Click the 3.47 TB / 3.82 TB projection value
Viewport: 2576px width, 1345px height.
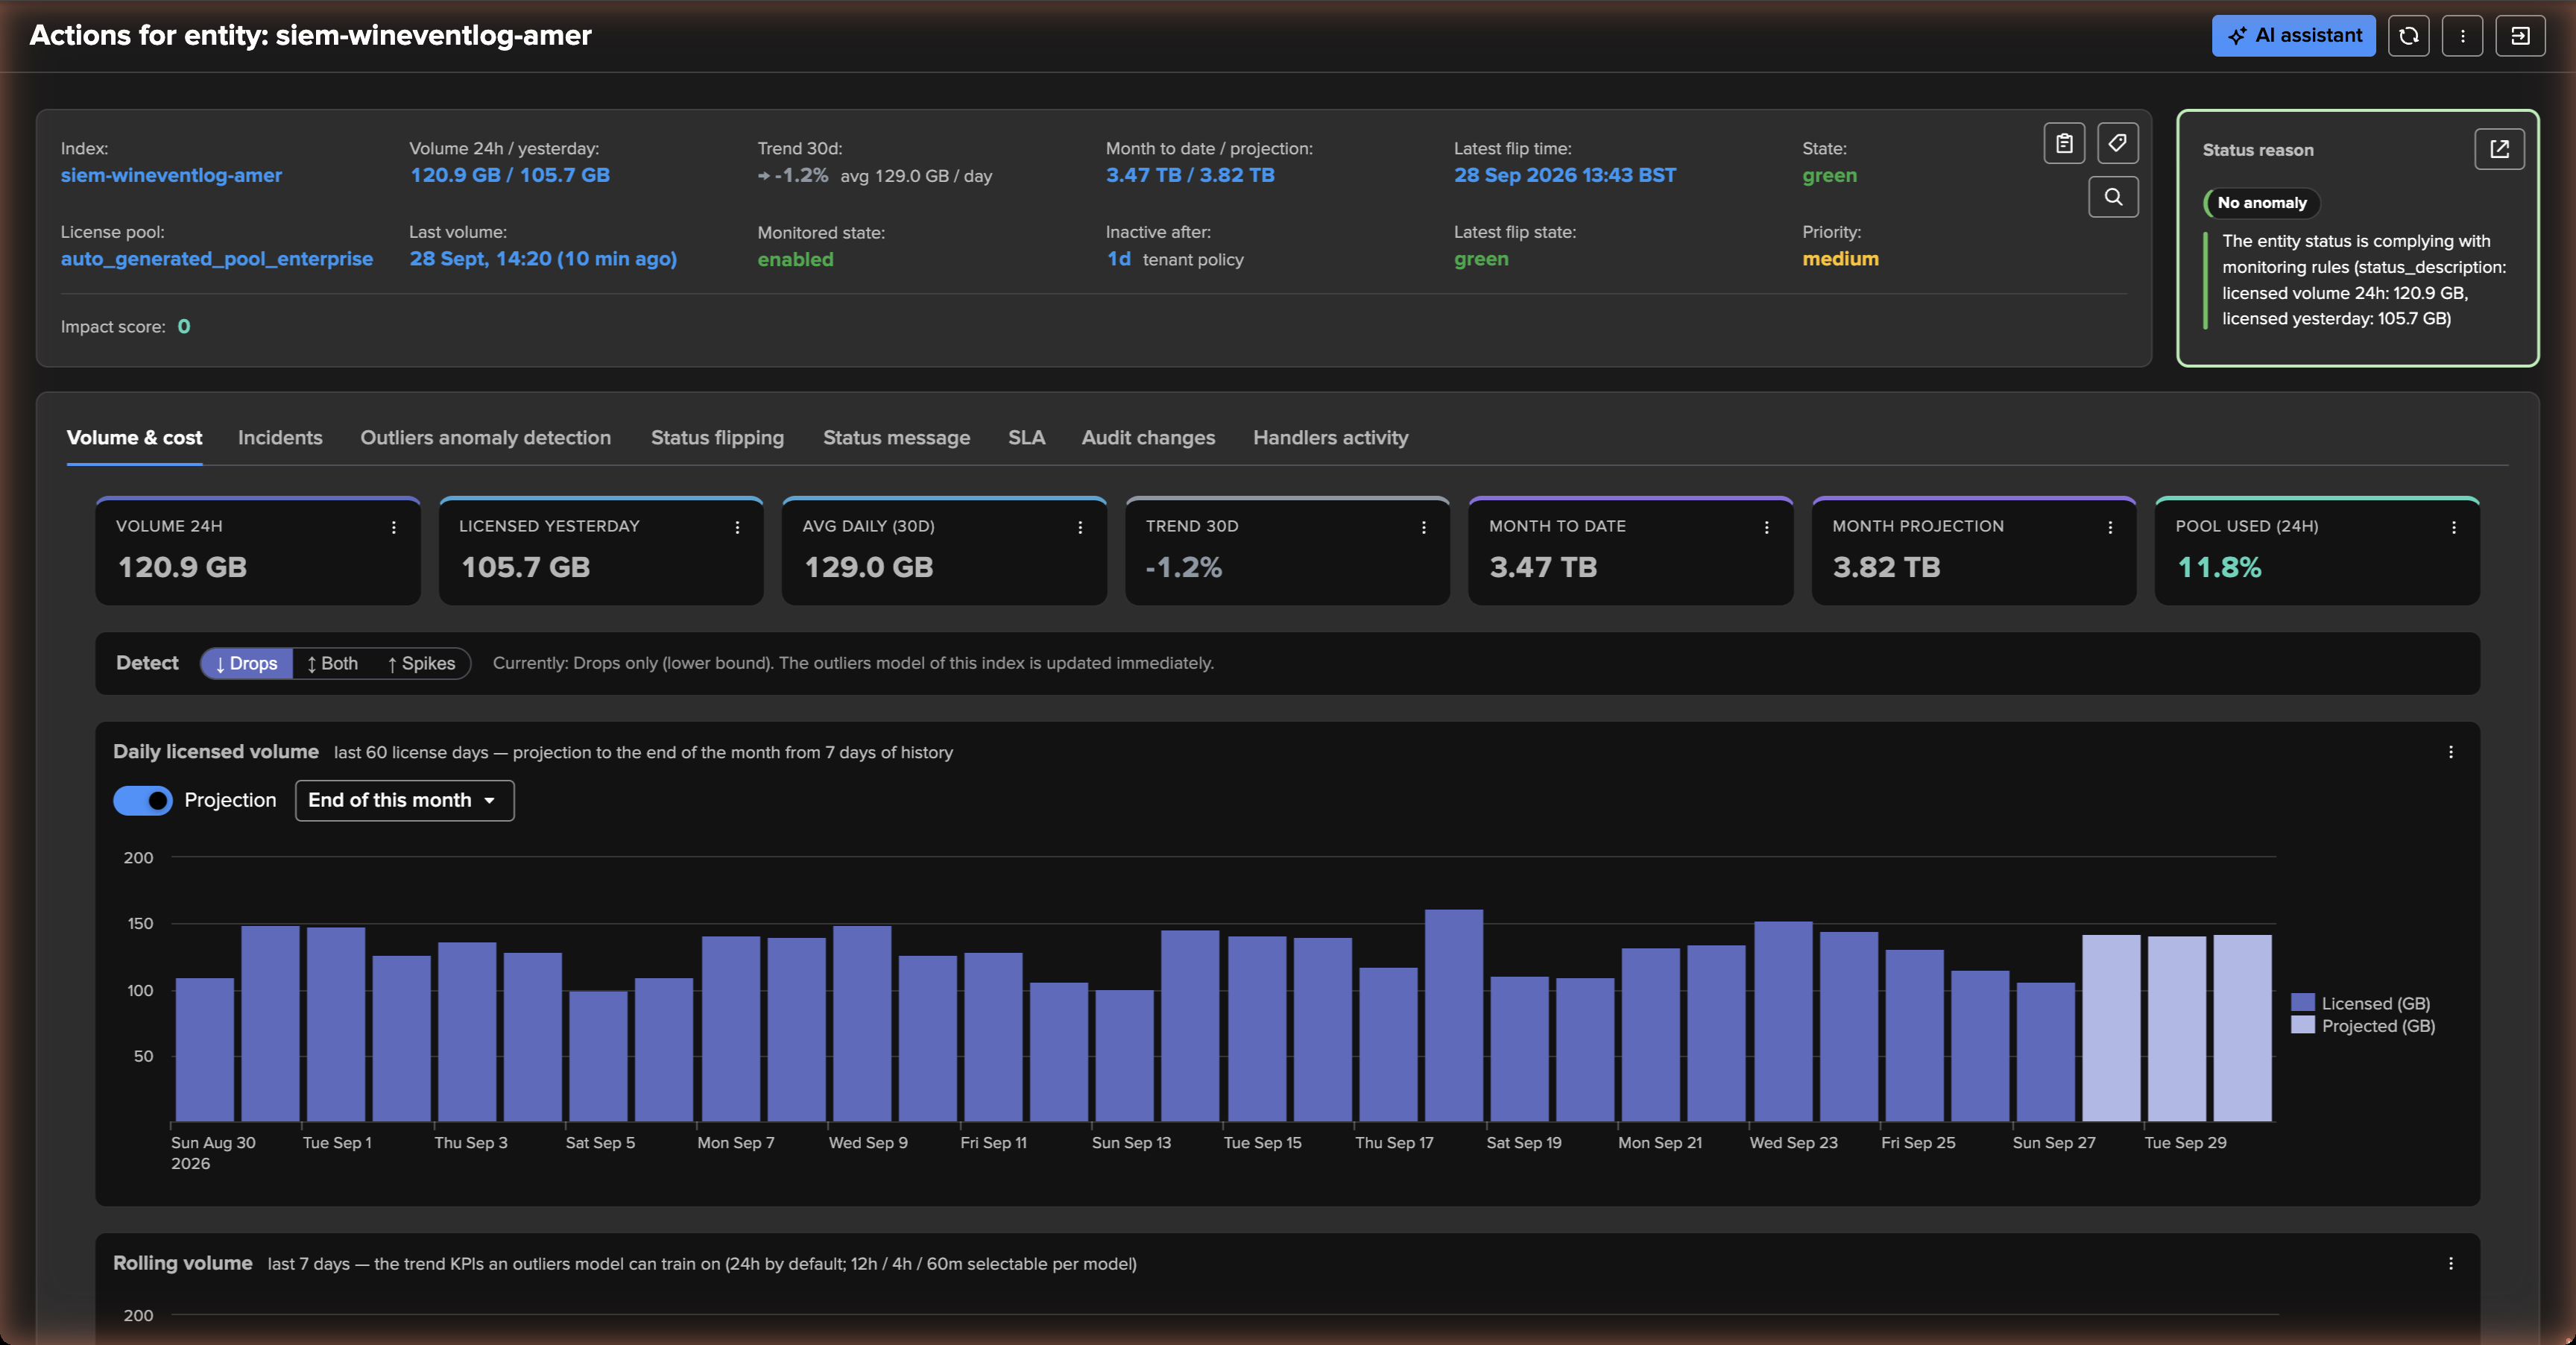(x=1189, y=175)
